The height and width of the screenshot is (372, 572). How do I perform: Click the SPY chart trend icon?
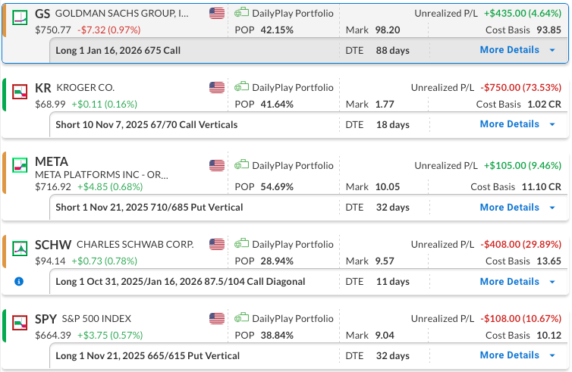[x=21, y=320]
